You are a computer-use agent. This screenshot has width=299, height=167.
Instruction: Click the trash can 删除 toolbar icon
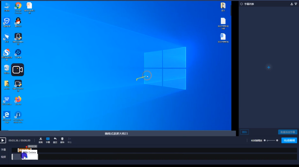(62, 140)
